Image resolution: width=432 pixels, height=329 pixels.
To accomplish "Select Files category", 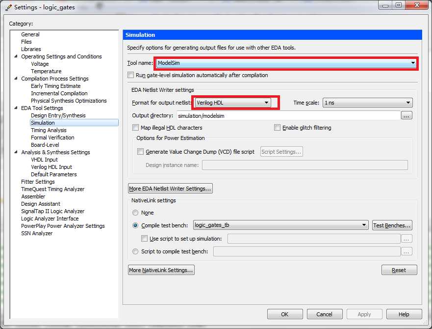I will [26, 42].
